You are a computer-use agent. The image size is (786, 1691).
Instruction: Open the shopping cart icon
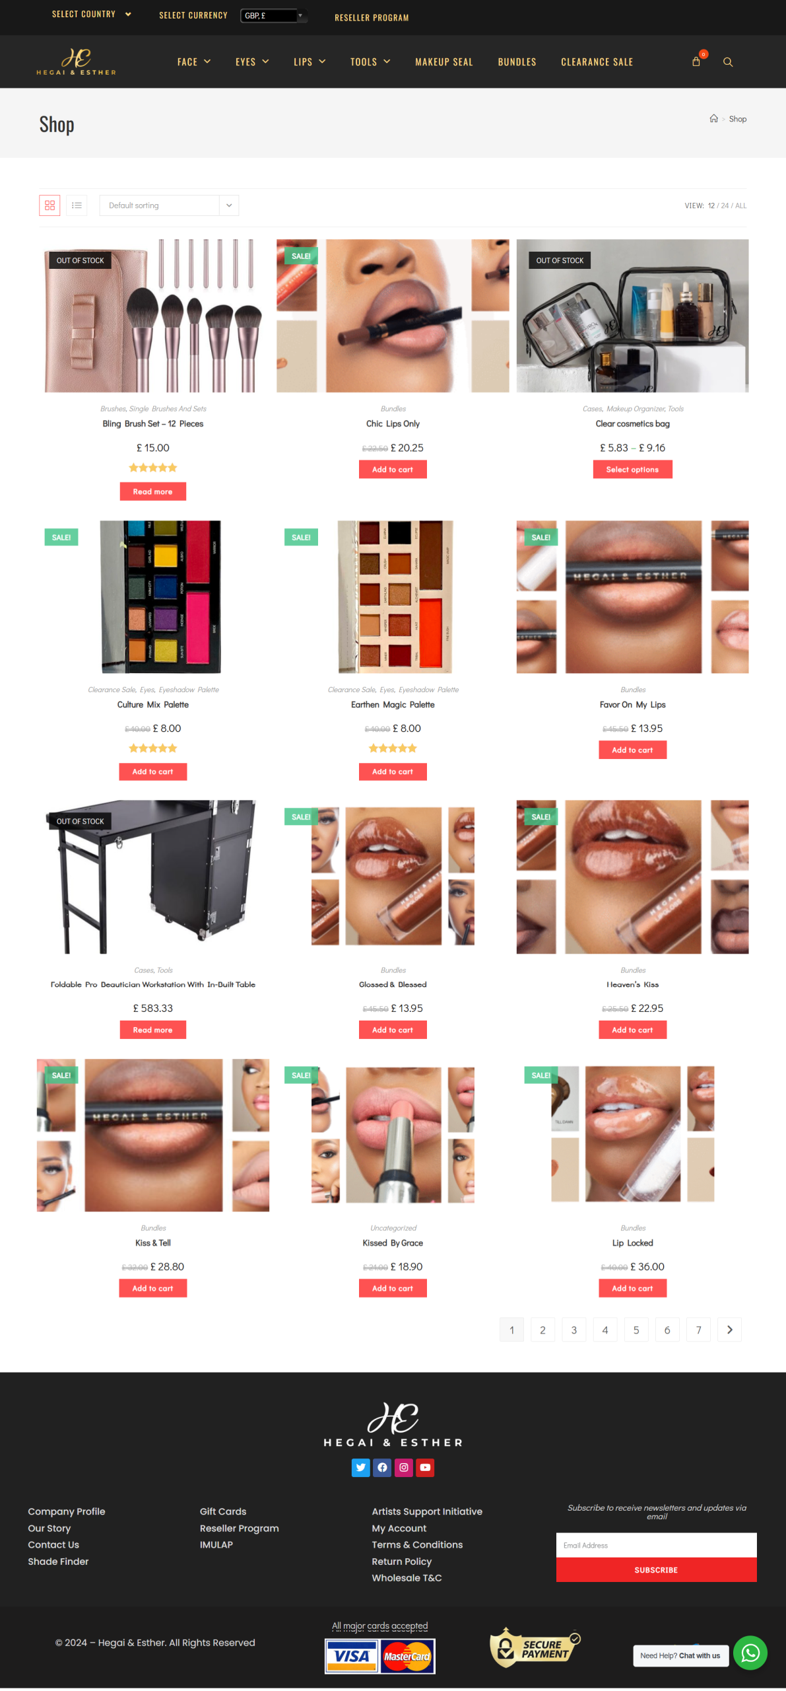(696, 61)
